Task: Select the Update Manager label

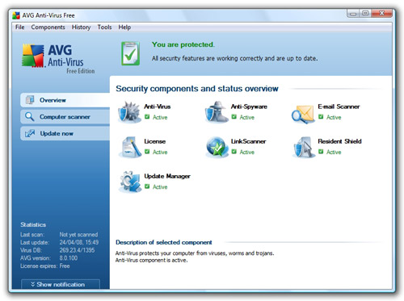Action: pyautogui.click(x=167, y=176)
